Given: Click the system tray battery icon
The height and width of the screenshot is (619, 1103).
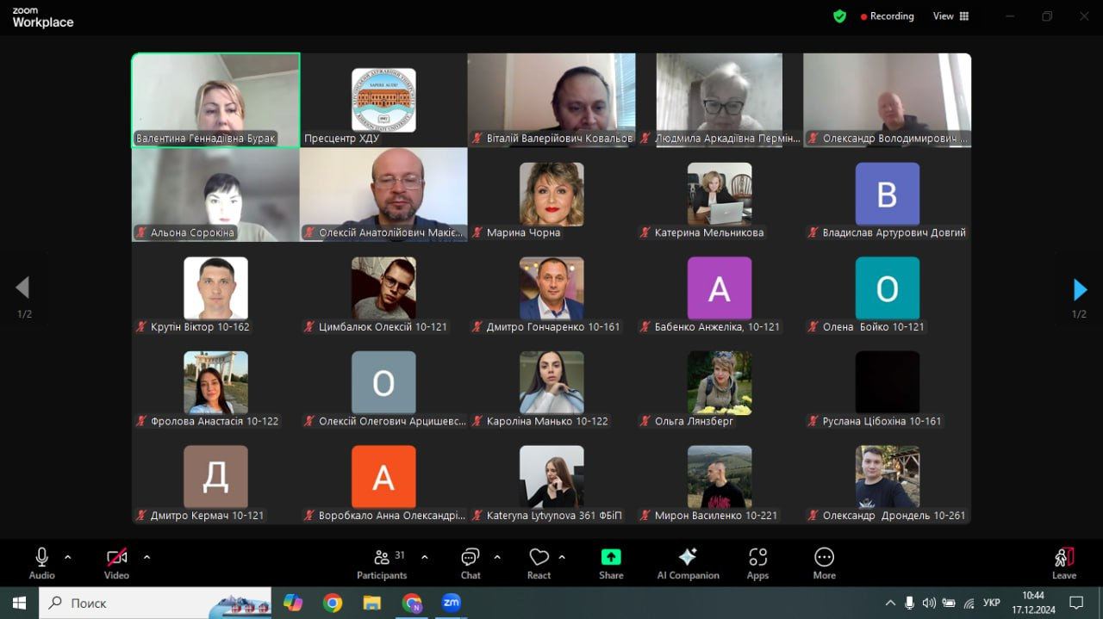Looking at the screenshot, I should click(x=949, y=603).
